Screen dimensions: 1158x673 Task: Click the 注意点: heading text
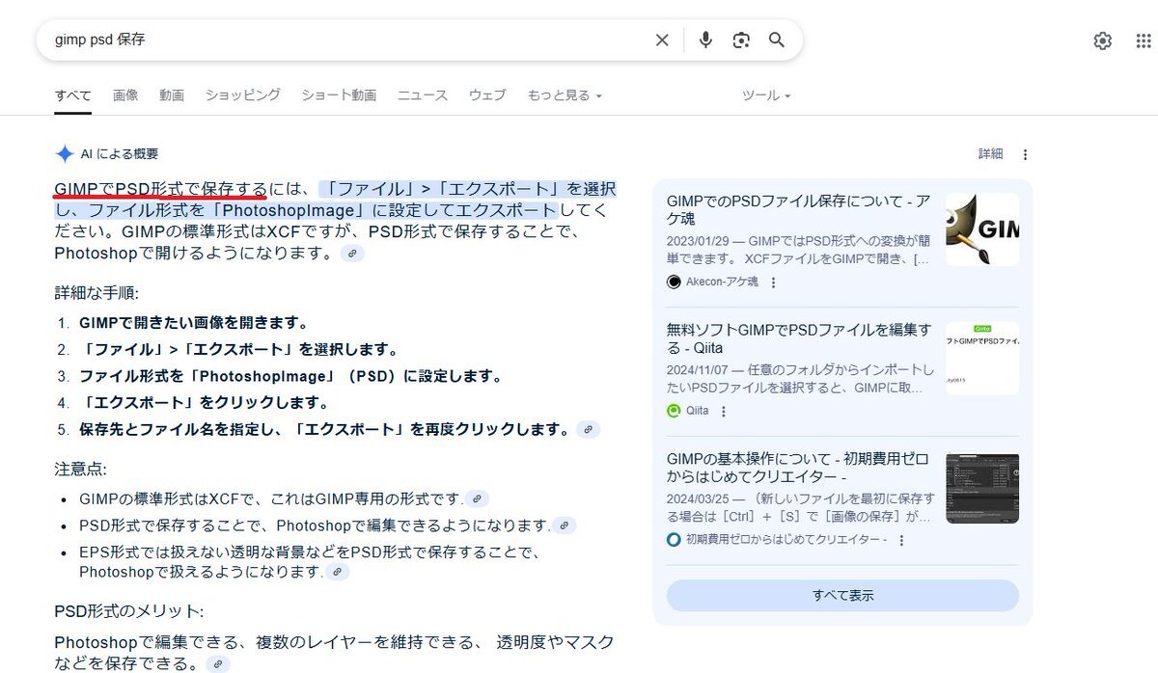coord(81,470)
